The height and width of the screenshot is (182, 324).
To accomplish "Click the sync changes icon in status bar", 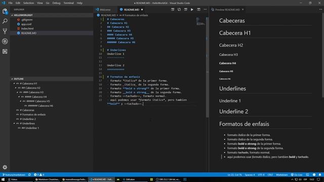I will tap(29, 175).
